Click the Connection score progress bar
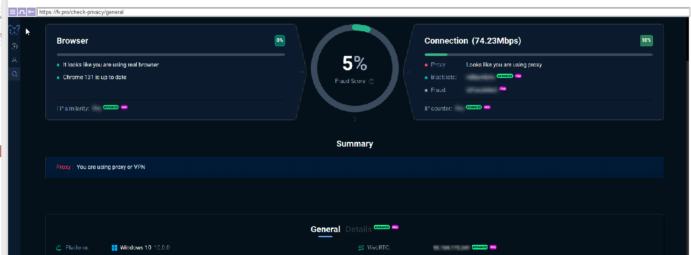The height and width of the screenshot is (255, 691). point(538,55)
